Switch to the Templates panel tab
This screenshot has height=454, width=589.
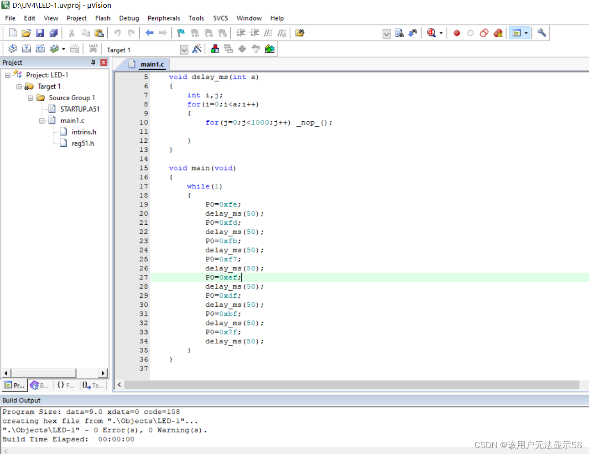point(93,385)
